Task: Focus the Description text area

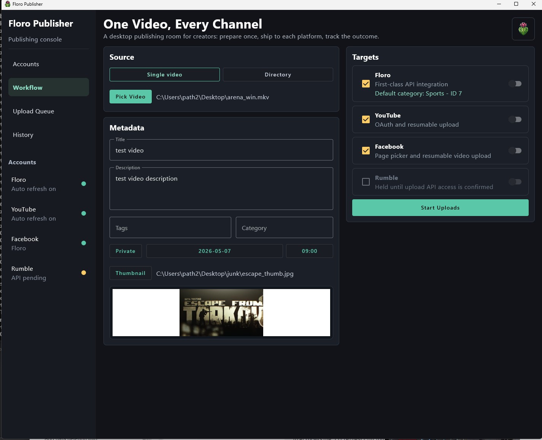Action: [221, 189]
